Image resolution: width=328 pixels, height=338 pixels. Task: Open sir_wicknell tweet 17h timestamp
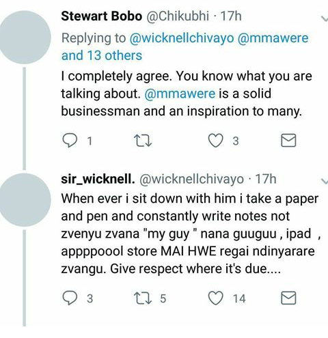(x=266, y=179)
